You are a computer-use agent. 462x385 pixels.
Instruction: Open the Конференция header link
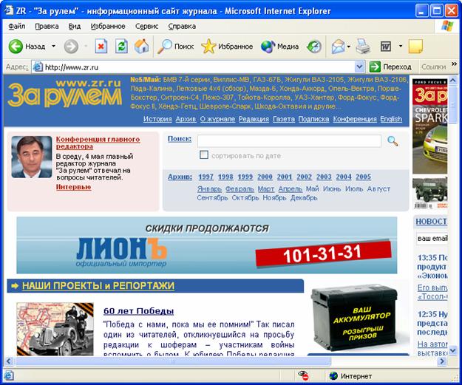click(x=355, y=119)
